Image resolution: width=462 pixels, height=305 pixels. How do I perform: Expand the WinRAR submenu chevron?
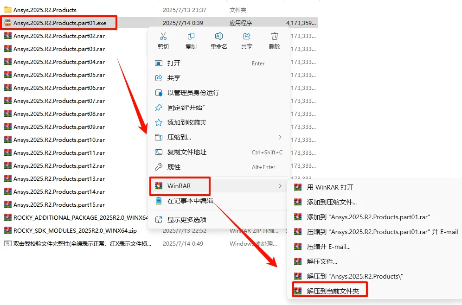(280, 186)
